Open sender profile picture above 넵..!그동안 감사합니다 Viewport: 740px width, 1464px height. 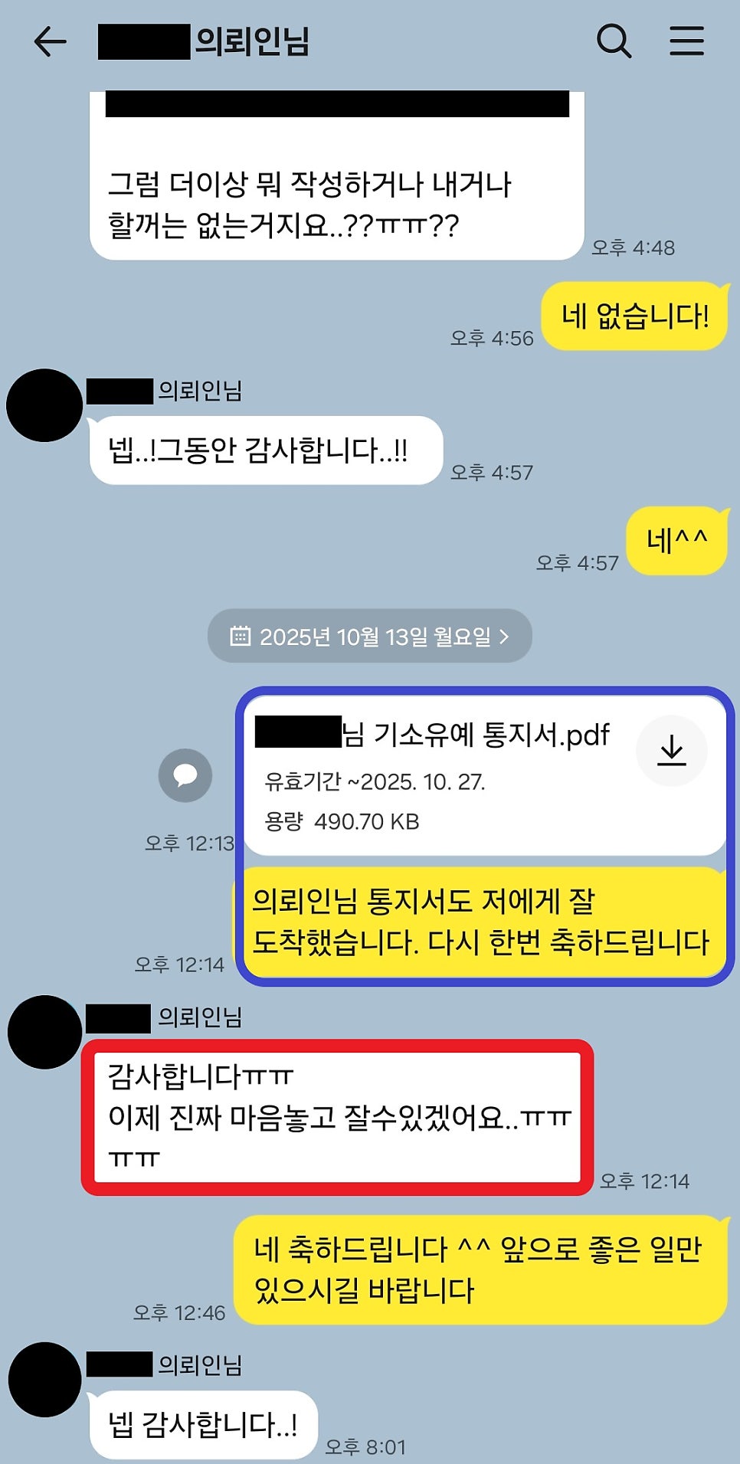click(x=44, y=405)
